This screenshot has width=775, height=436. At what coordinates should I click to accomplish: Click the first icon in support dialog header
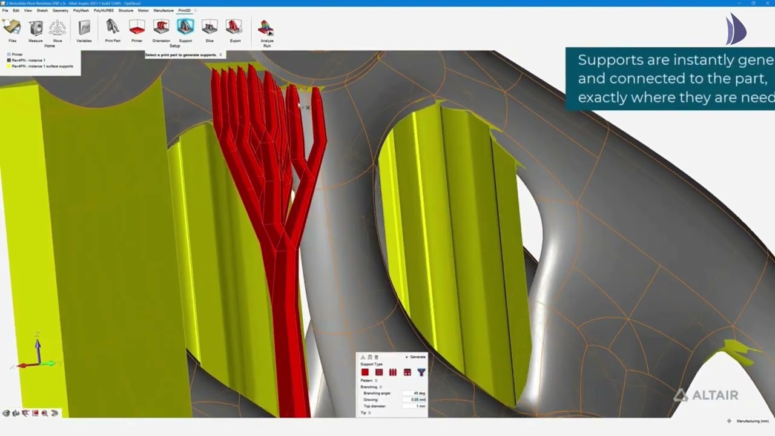[363, 357]
